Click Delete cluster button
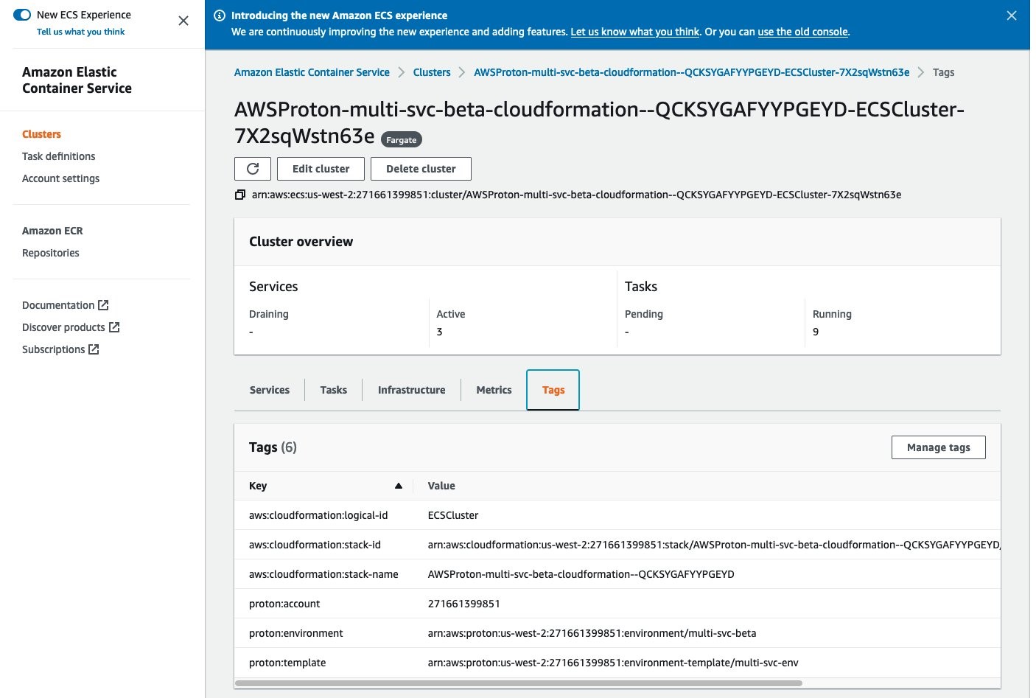Screen dimensions: 1036x698 click(x=421, y=169)
